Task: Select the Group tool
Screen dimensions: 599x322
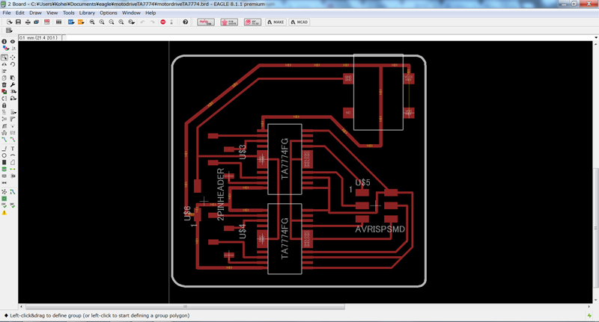Action: pyautogui.click(x=4, y=58)
